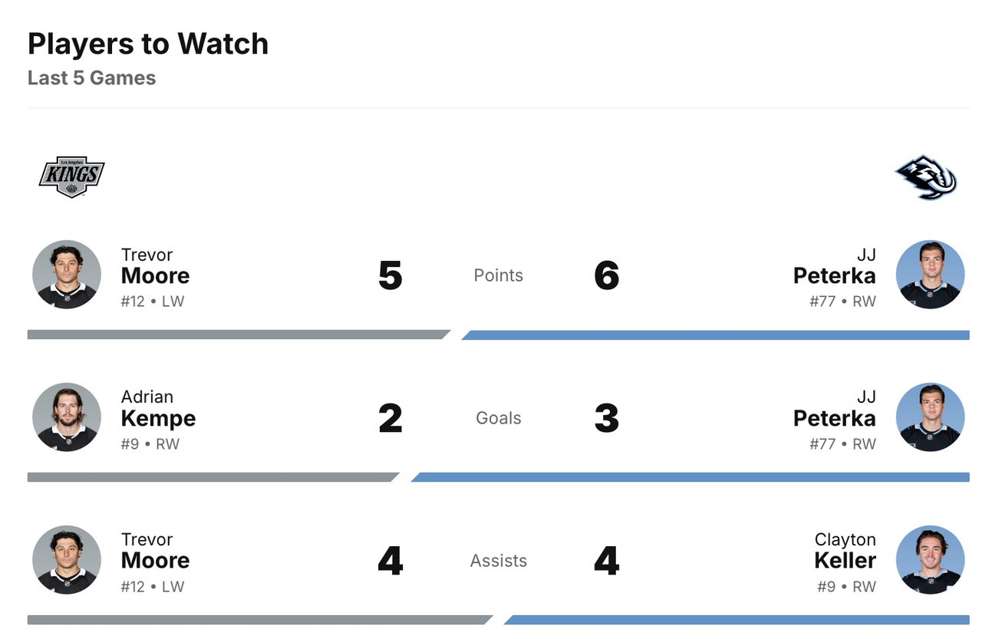Select Clayton Keller's player photo
The width and height of the screenshot is (982, 639).
pyautogui.click(x=930, y=560)
